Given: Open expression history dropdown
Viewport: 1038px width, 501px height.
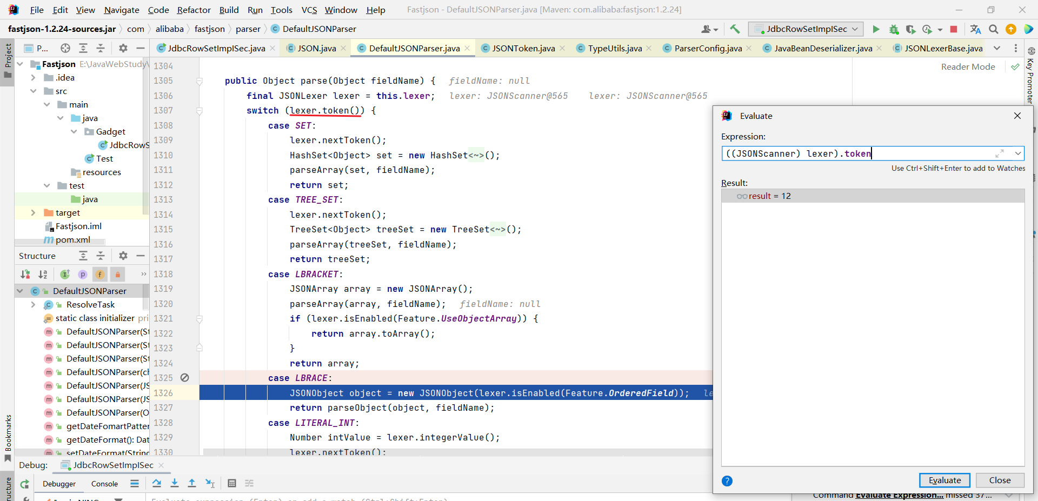Looking at the screenshot, I should tap(1018, 153).
